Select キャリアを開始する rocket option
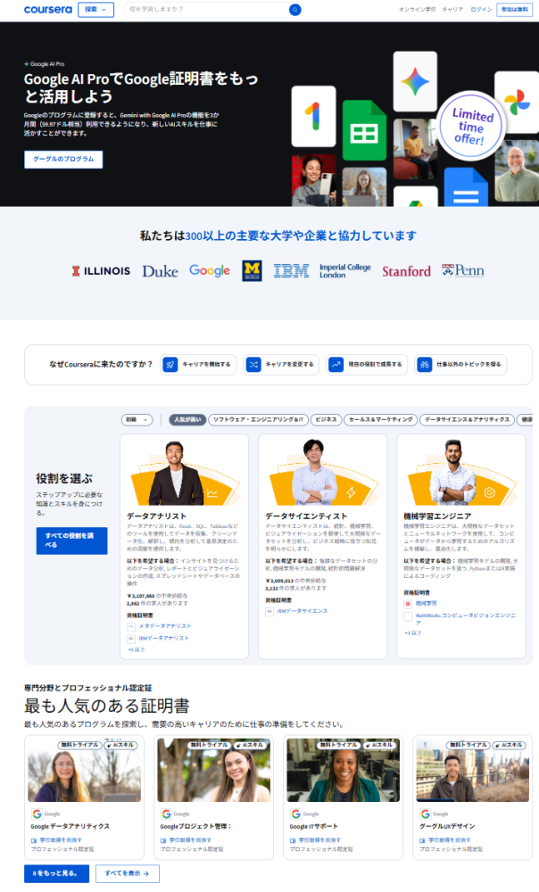The width and height of the screenshot is (539, 892). point(199,364)
